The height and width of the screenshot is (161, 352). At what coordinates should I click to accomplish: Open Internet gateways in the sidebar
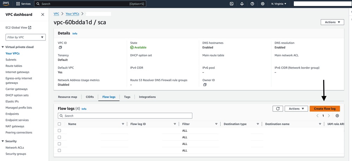[17, 72]
